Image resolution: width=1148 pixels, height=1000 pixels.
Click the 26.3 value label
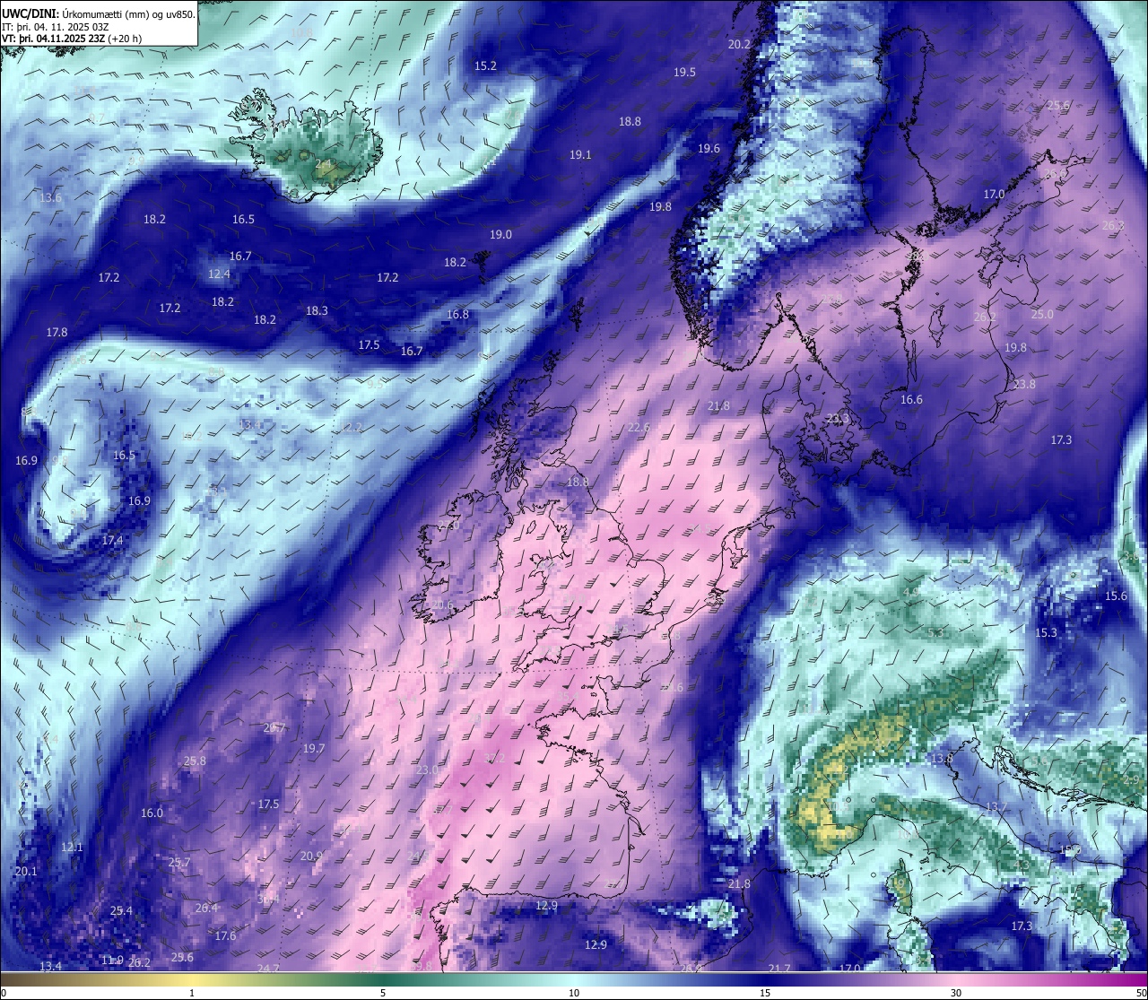point(1113,225)
